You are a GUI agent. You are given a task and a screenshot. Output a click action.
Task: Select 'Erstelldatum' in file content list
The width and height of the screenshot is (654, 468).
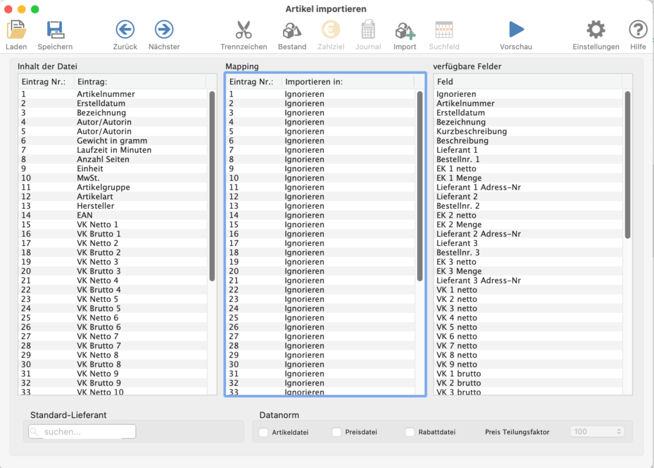101,103
